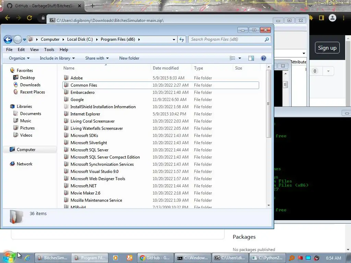Select the Embarcadero folder icon
351x263 pixels.
(66, 92)
